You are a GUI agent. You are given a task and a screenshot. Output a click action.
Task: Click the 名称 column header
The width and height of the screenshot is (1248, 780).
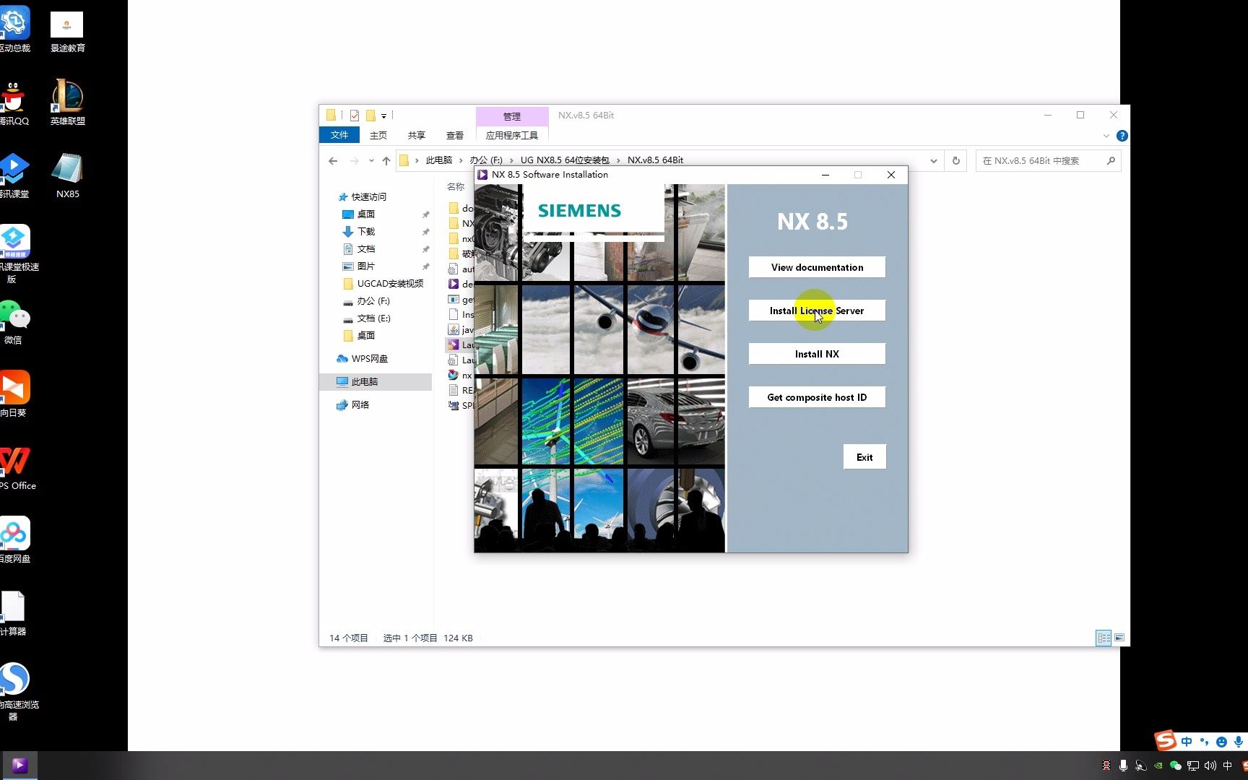click(456, 186)
